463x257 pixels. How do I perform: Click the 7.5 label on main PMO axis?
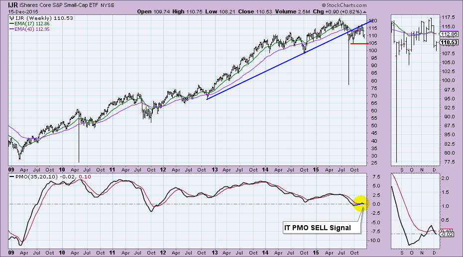click(376, 177)
